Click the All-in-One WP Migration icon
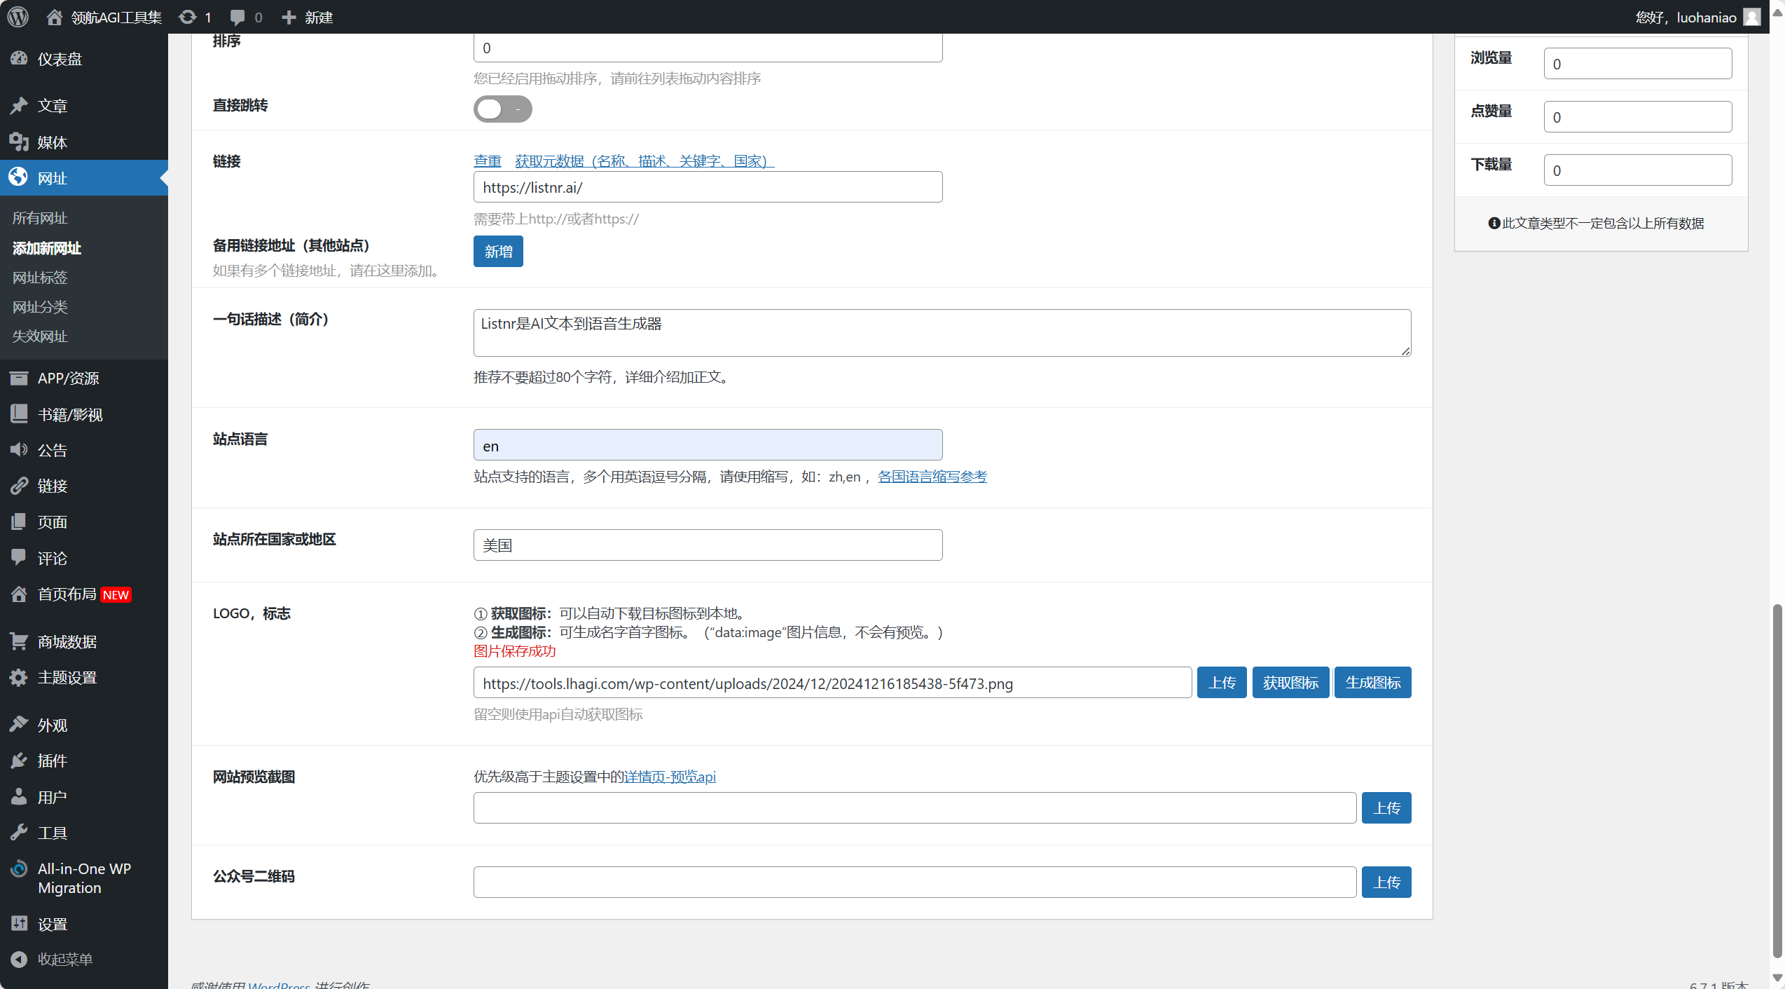 coord(19,869)
